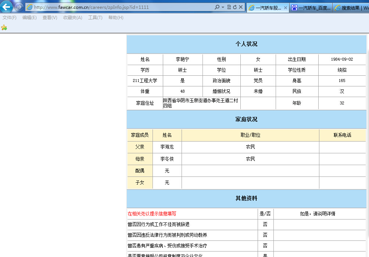Click 否 in the 被辞退 row

pos(265,225)
